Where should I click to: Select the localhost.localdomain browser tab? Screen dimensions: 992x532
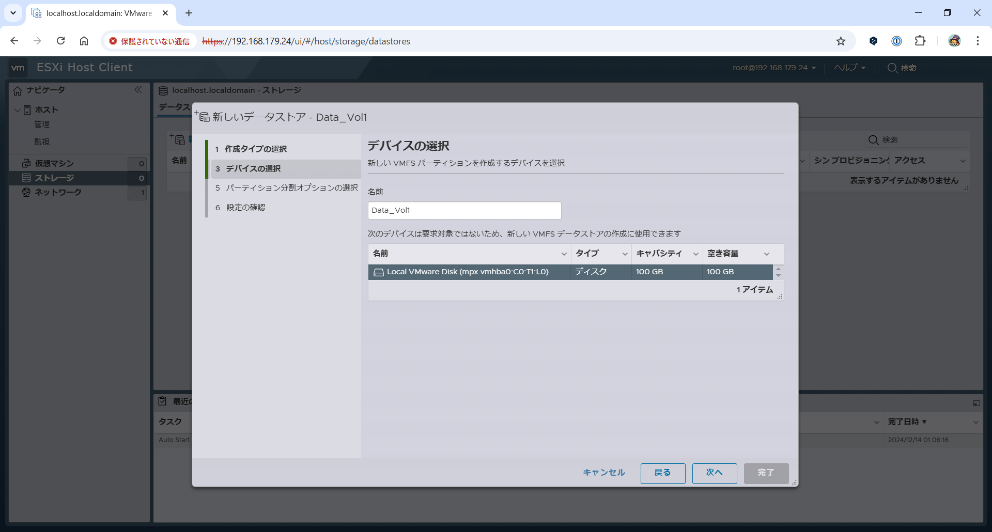[99, 13]
